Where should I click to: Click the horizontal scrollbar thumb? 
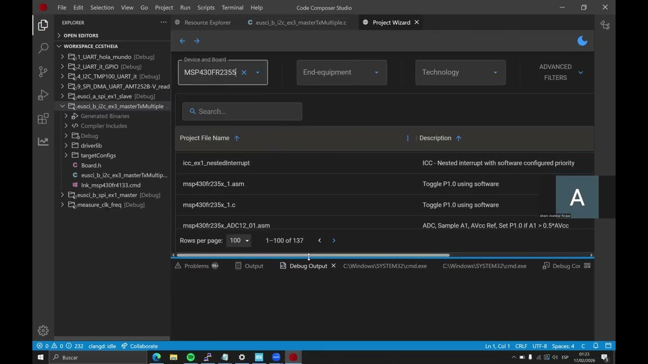[313, 255]
